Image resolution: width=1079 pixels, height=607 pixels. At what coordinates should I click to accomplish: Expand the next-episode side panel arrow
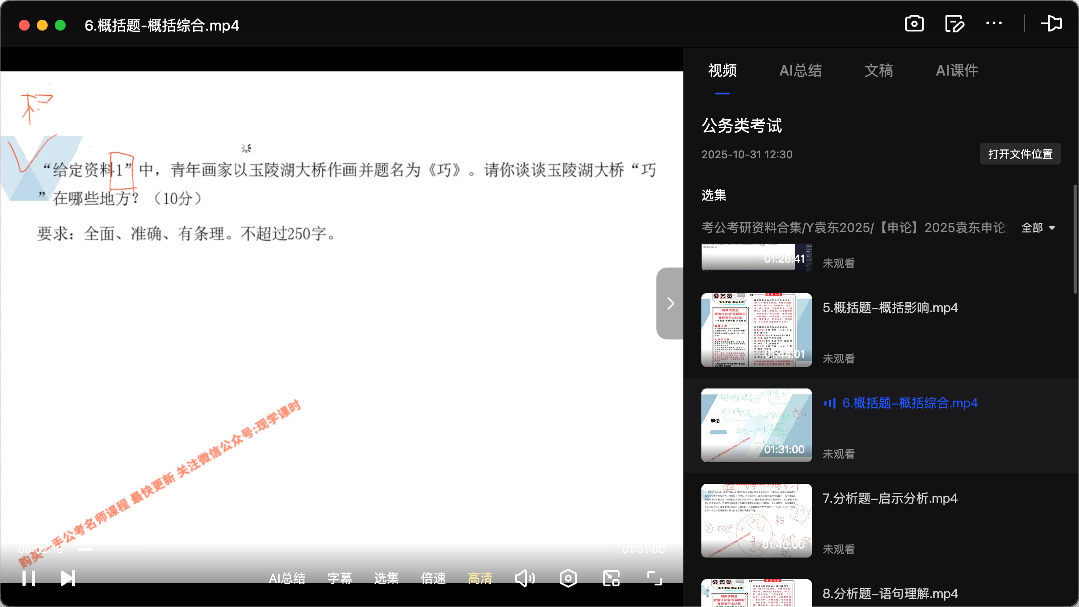[670, 303]
